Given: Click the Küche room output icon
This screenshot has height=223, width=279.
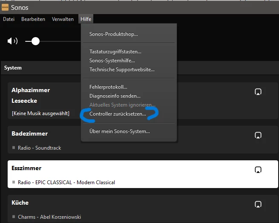Looking at the screenshot, I should pyautogui.click(x=258, y=204).
